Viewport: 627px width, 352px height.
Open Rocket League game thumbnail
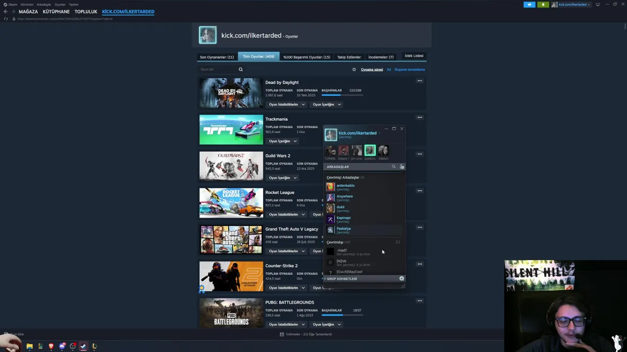(231, 203)
